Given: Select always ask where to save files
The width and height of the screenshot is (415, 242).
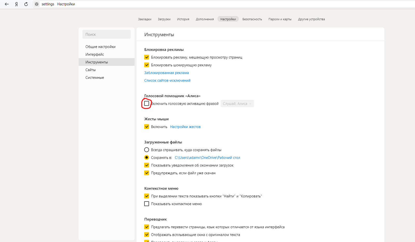Looking at the screenshot, I should [x=147, y=150].
